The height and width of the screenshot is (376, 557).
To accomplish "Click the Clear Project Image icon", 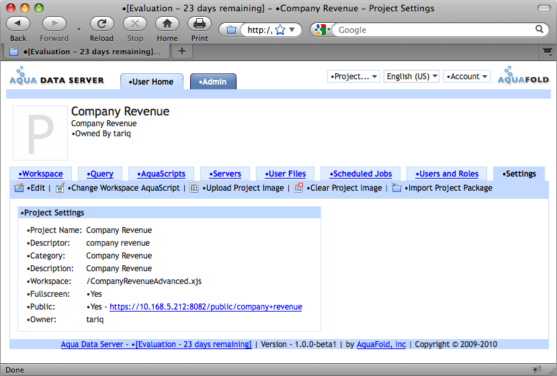I will [298, 187].
